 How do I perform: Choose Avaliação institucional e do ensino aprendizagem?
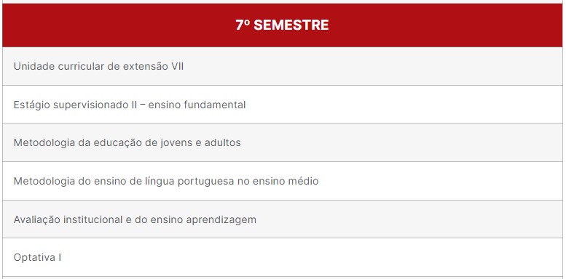click(283, 219)
